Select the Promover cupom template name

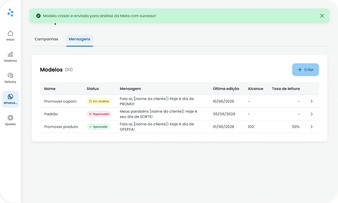pos(60,102)
